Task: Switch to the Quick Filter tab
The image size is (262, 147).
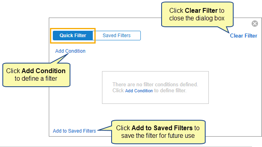Action: tap(73, 36)
